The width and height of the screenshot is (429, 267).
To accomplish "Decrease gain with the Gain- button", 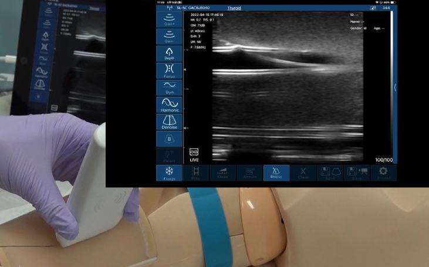I will (170, 36).
